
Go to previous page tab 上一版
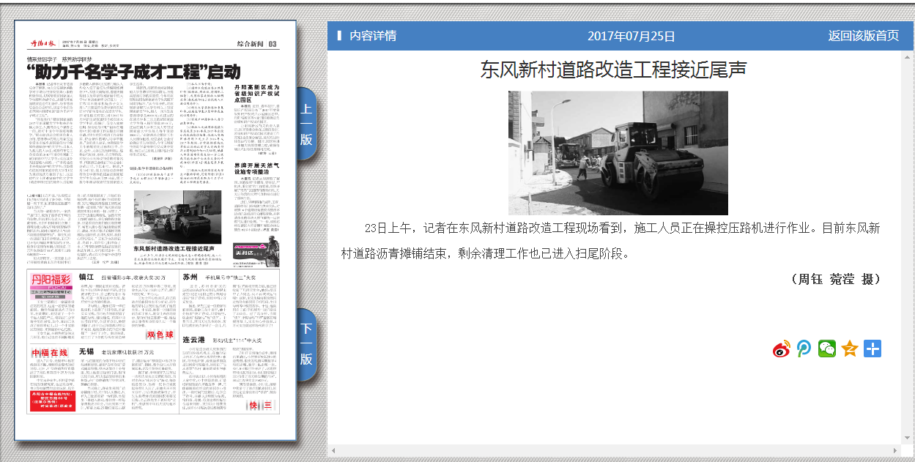tap(306, 124)
